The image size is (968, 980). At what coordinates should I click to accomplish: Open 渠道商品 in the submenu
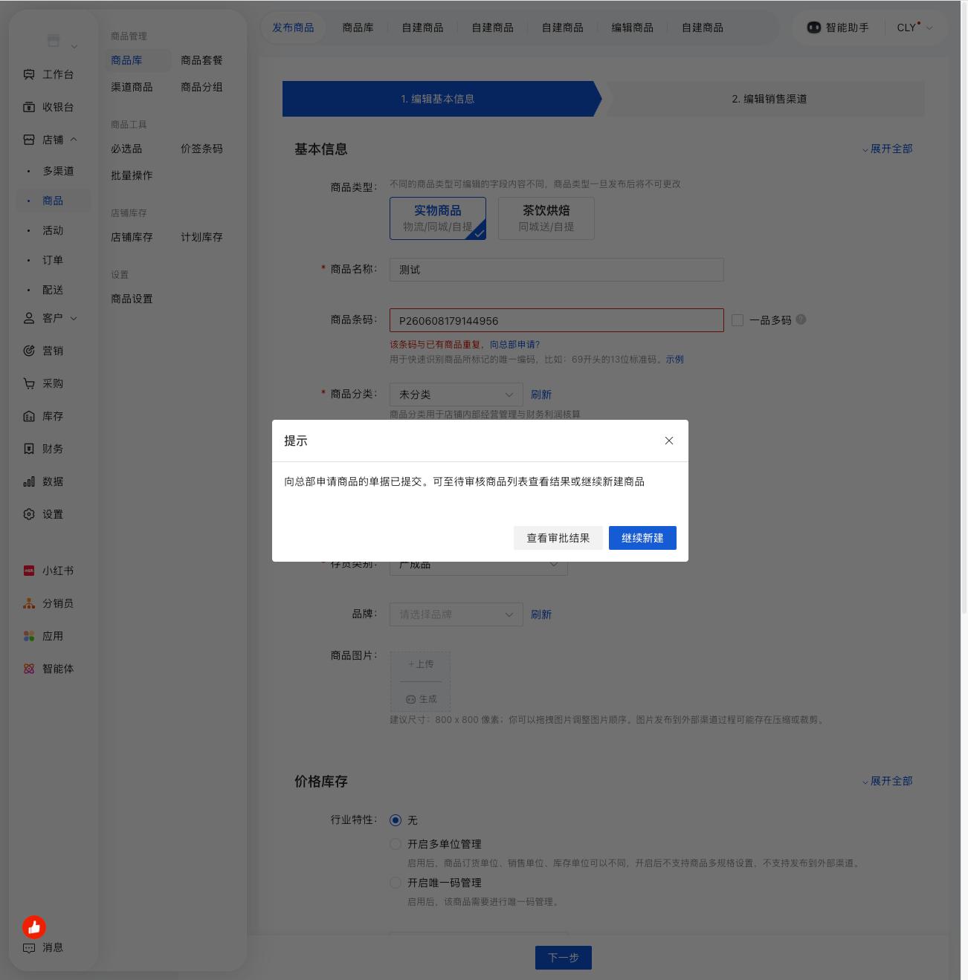(x=132, y=87)
